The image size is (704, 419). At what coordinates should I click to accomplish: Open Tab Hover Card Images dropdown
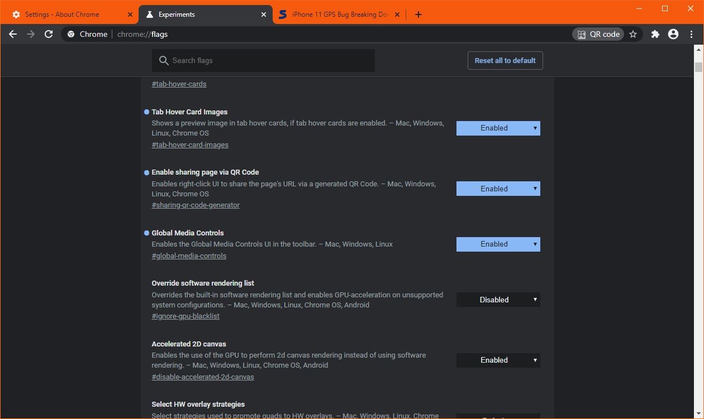click(x=498, y=128)
